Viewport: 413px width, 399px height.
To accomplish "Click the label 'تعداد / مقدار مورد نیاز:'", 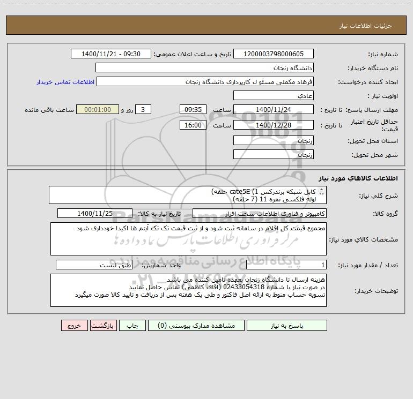I will 368,265.
